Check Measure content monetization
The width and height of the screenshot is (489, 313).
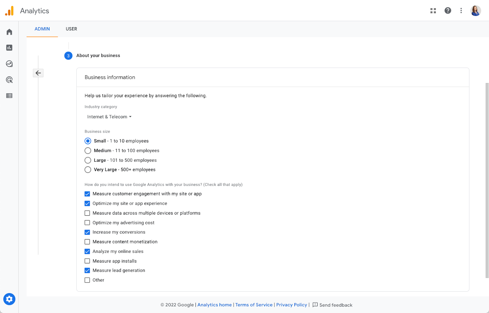tap(87, 242)
